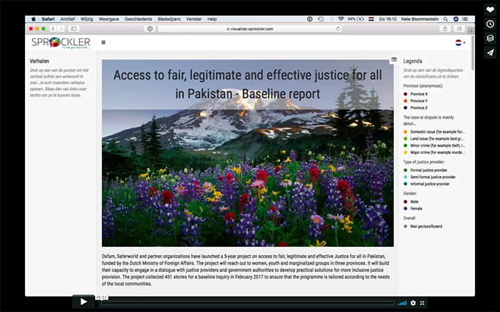Click the Sprockler logo
The image size is (500, 312).
coord(60,42)
